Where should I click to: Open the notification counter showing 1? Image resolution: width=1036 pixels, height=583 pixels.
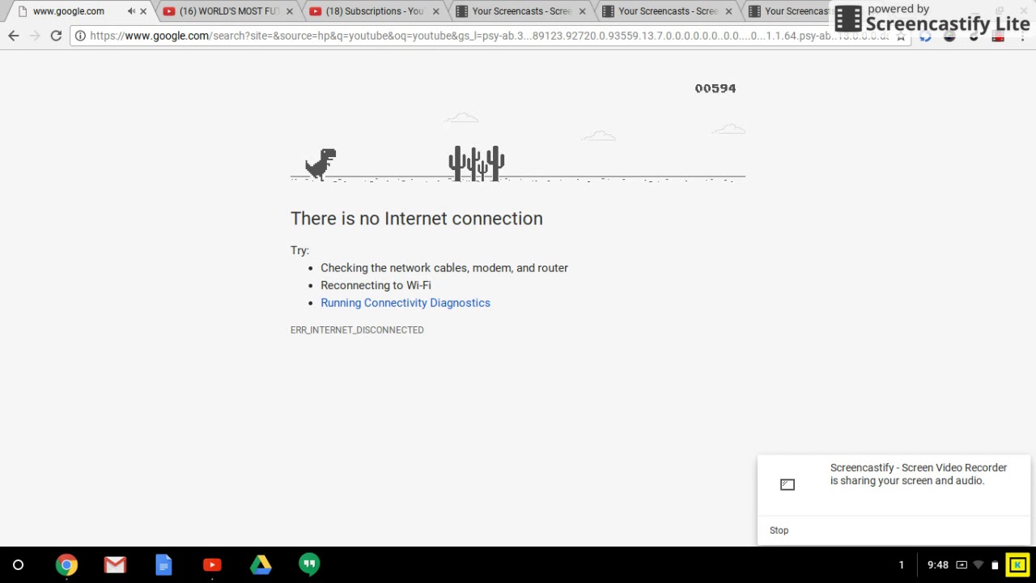(901, 564)
